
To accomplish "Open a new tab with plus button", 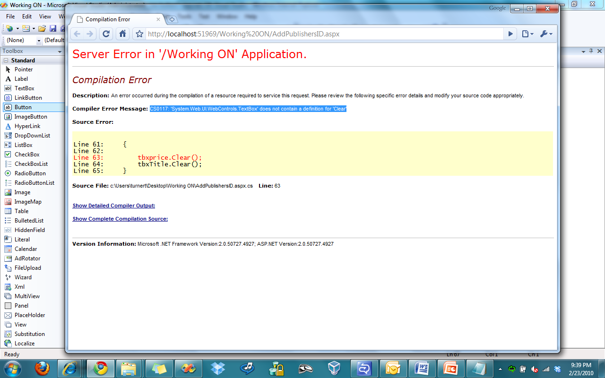I will [172, 19].
